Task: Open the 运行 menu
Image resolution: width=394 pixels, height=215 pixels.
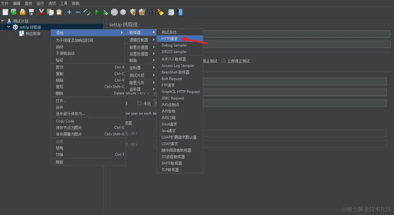Action: (40, 3)
